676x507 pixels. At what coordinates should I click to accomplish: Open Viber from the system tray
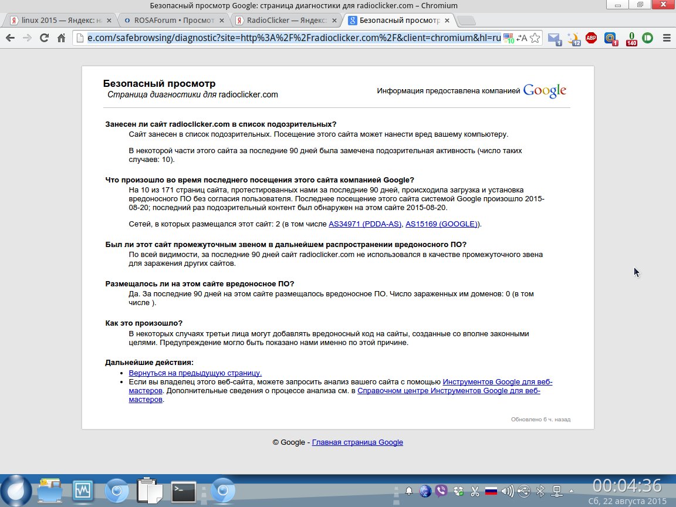(441, 491)
